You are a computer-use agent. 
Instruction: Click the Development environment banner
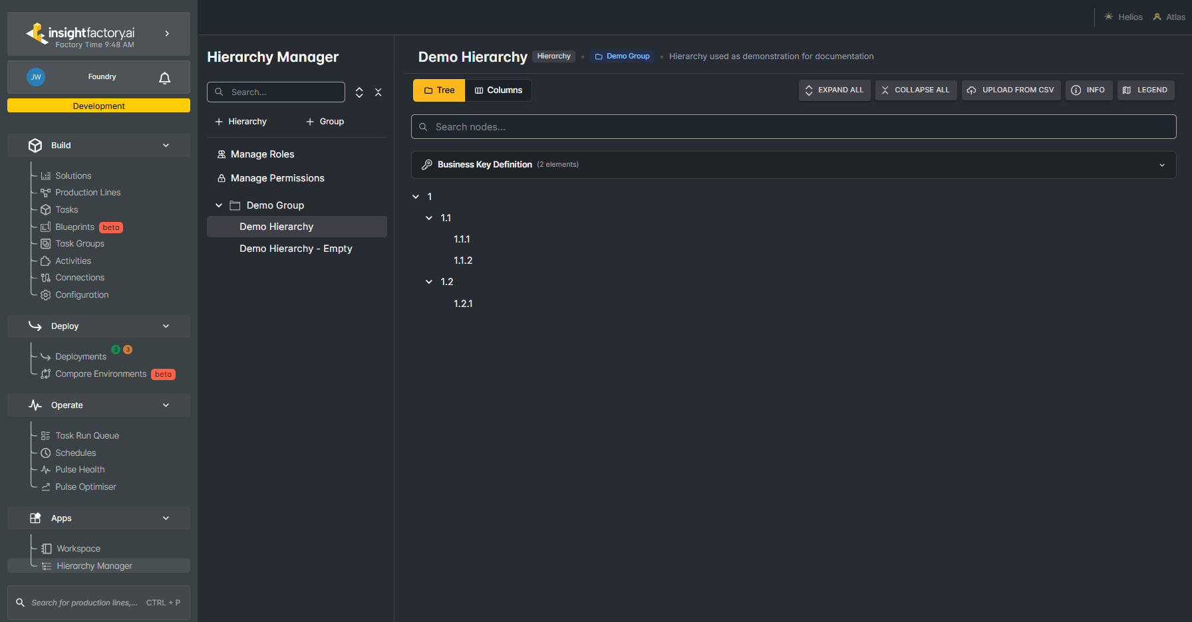coord(98,106)
